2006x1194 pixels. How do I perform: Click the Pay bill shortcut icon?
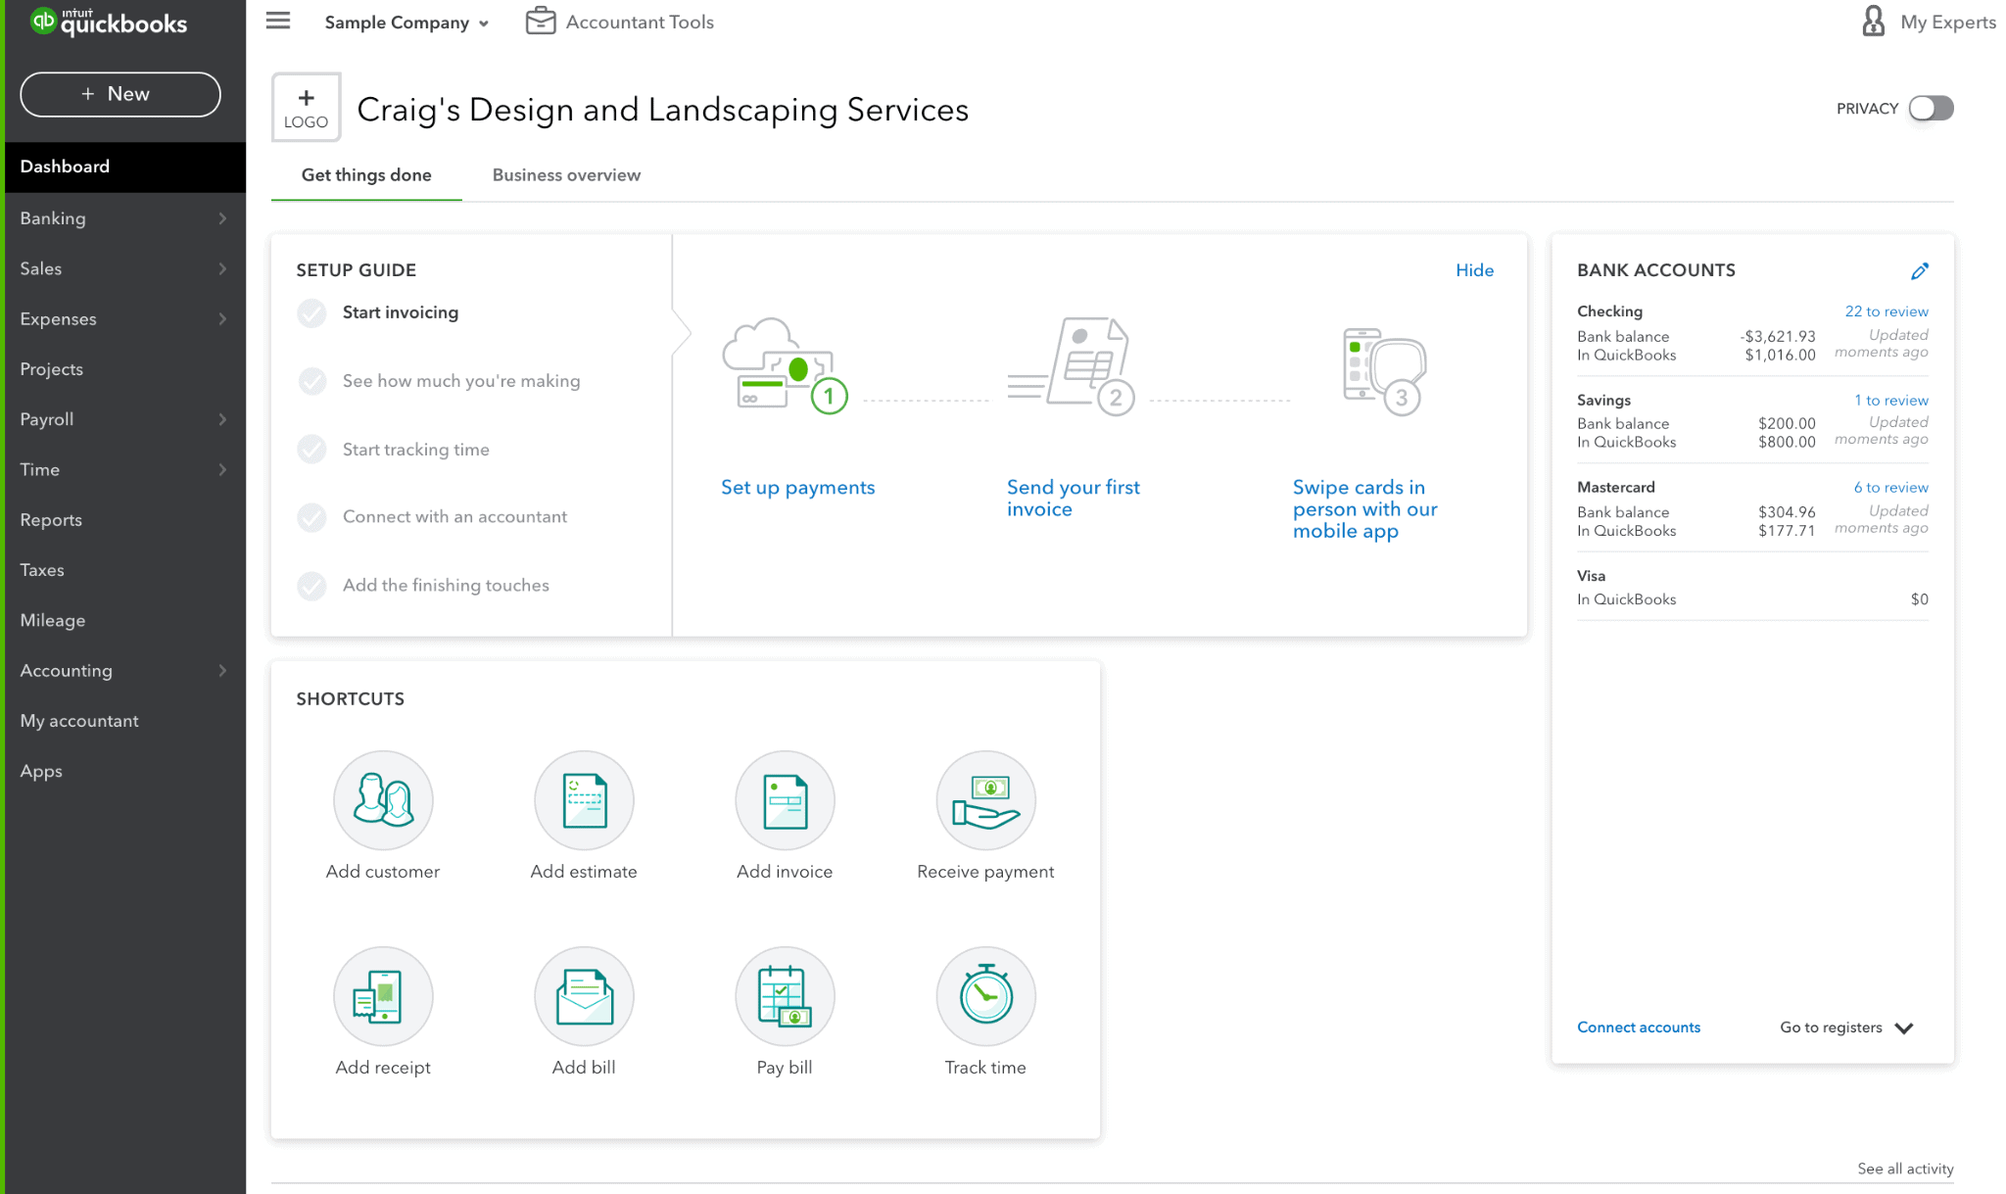[785, 995]
